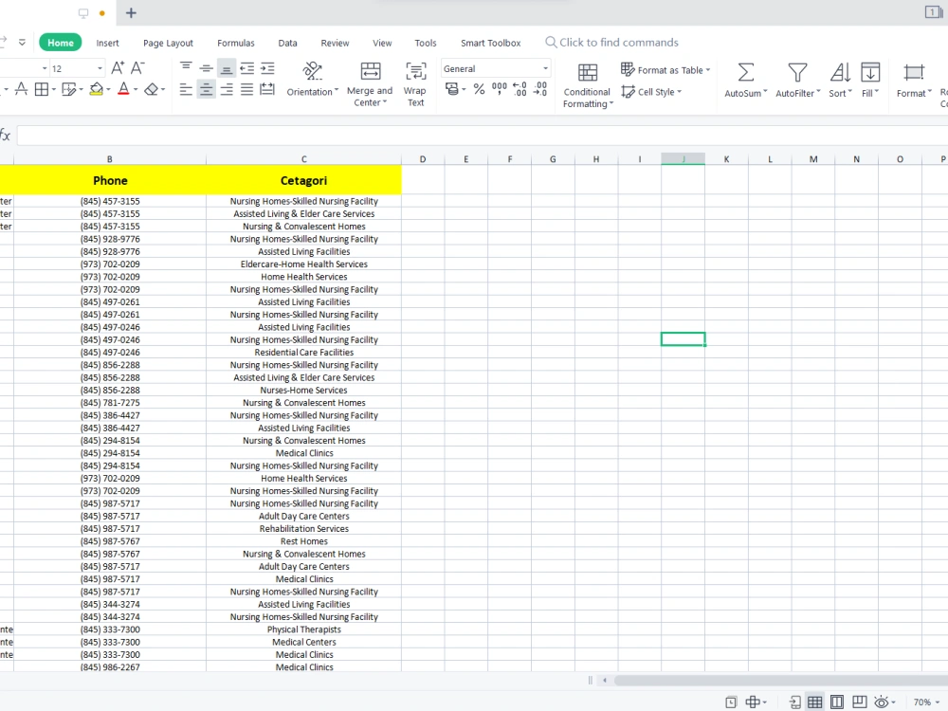Image resolution: width=948 pixels, height=711 pixels.
Task: Click the Decrease Decimal icon
Action: 540,89
